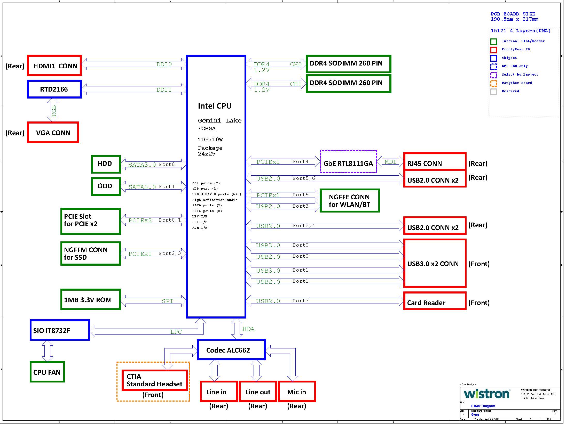Click the red Front/Rear IO legend square
The width and height of the screenshot is (566, 424).
[x=493, y=50]
